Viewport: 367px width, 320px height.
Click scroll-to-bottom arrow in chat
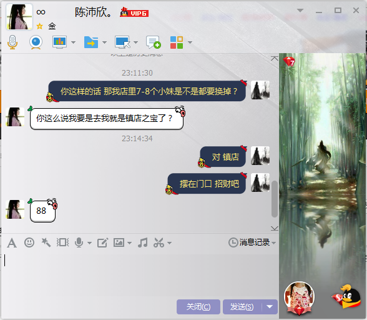point(275,228)
